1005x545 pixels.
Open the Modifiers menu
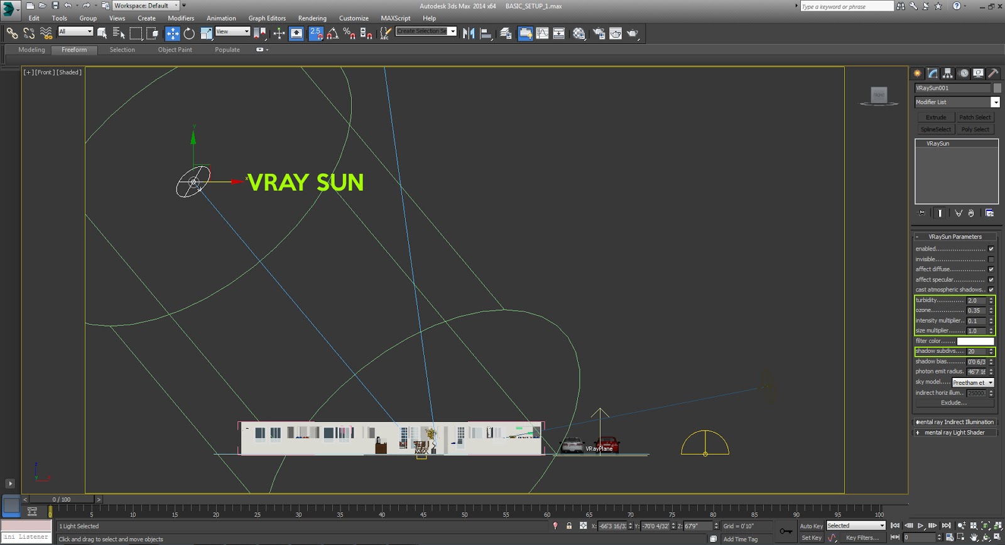click(181, 18)
